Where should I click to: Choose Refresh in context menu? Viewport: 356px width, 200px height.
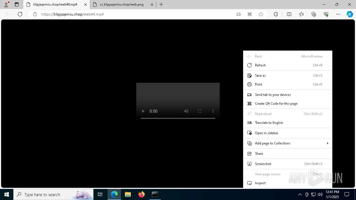pyautogui.click(x=288, y=65)
